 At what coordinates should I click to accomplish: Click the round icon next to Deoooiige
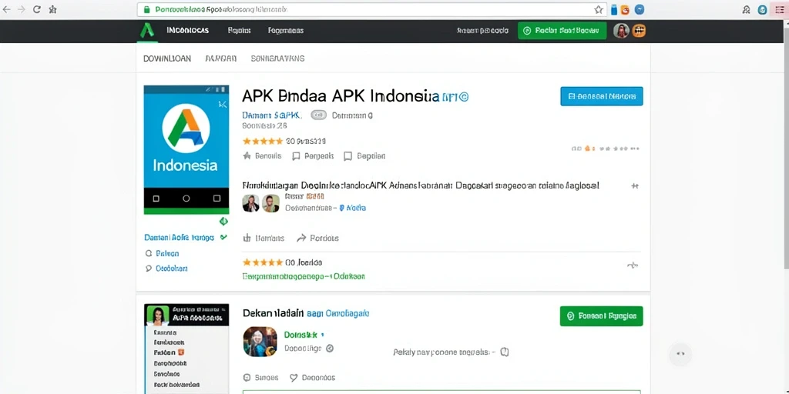coord(330,348)
